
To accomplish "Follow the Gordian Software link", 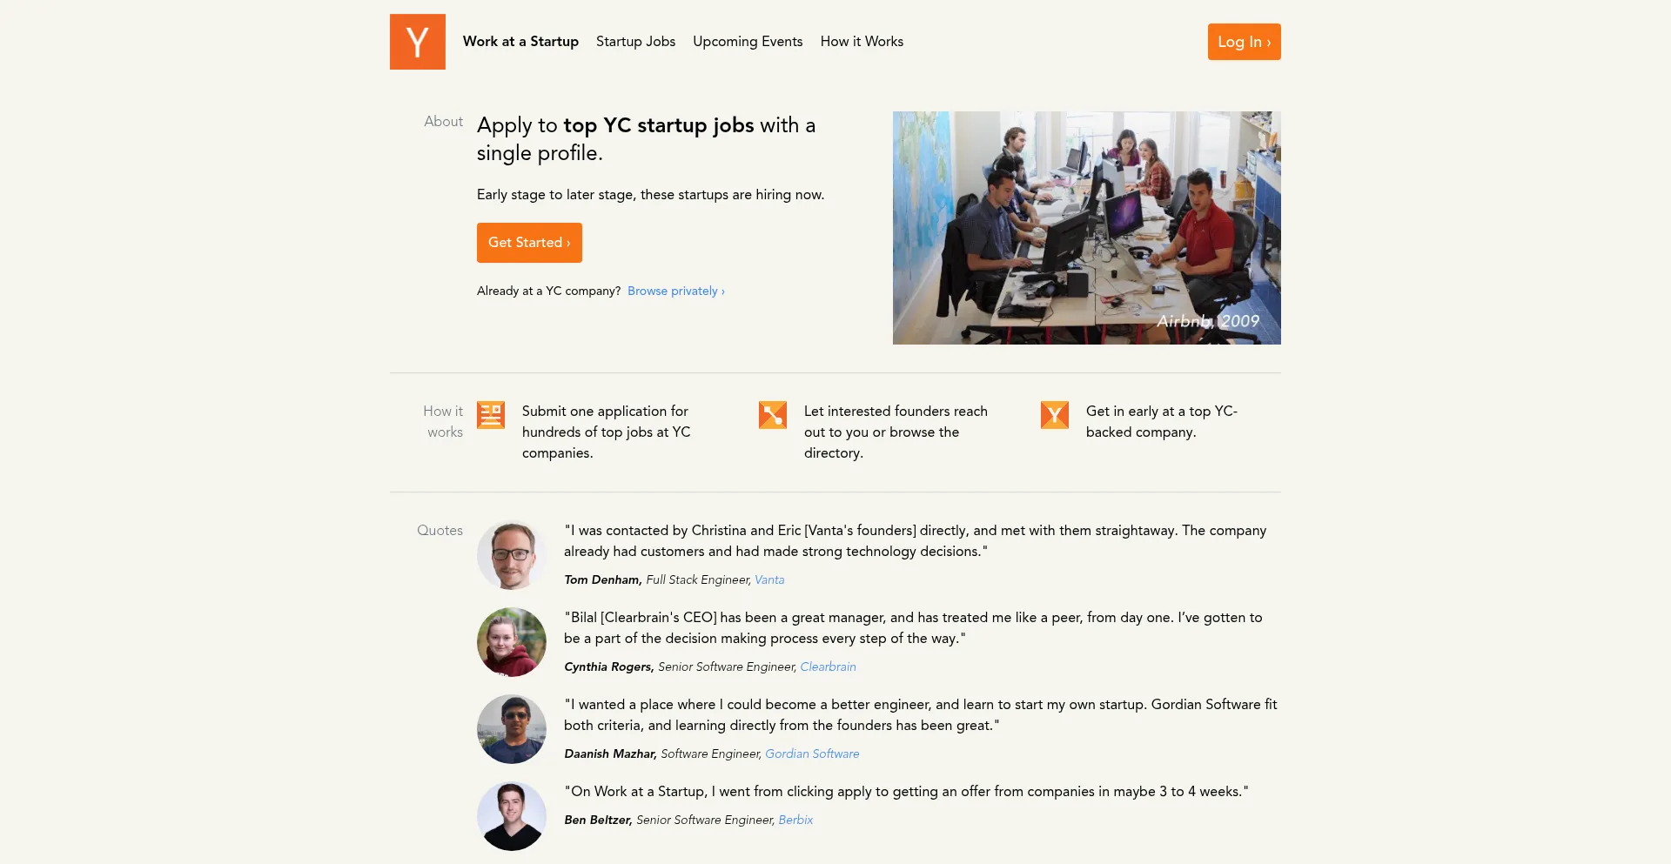I will point(812,753).
